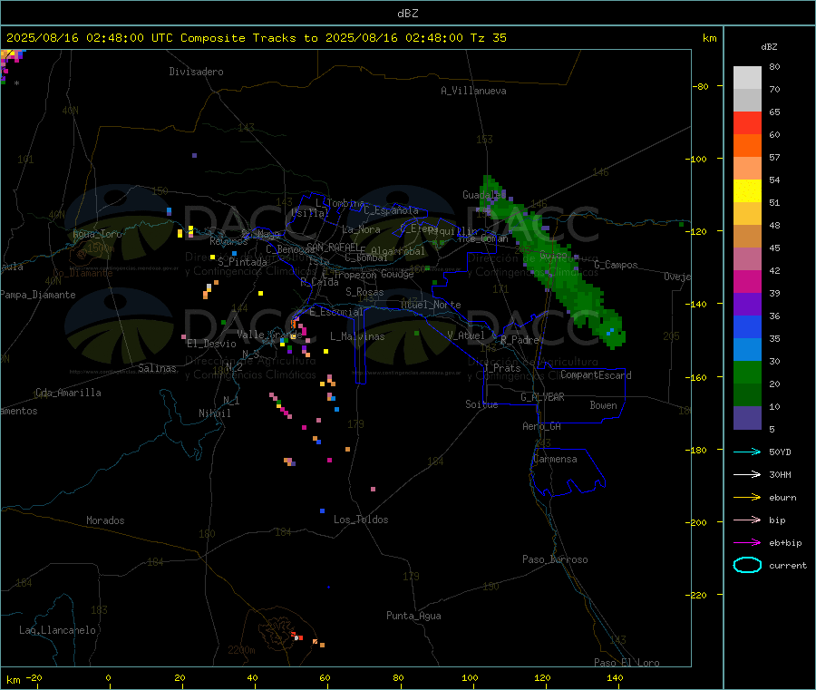Click the Valle_Grande map label
816x690 pixels.
(269, 334)
